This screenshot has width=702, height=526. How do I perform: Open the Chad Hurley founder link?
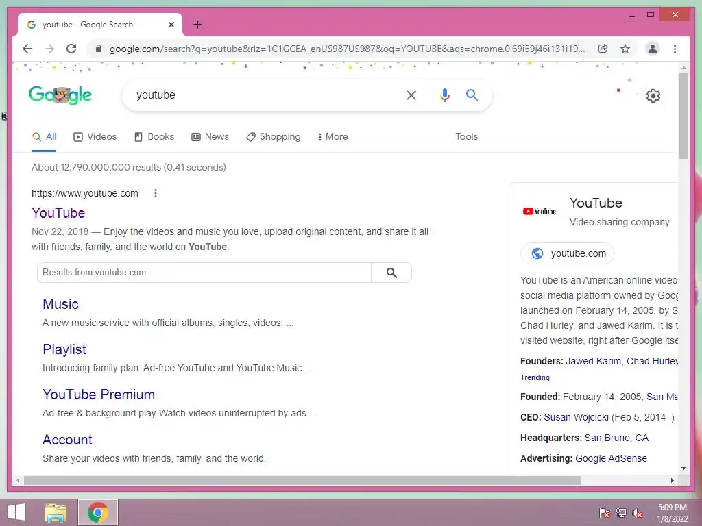point(653,362)
